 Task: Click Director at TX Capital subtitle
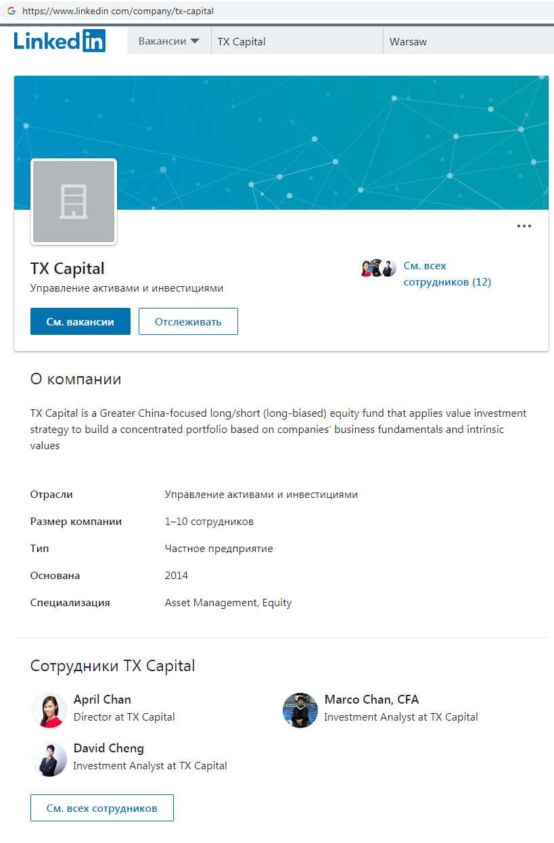click(124, 717)
